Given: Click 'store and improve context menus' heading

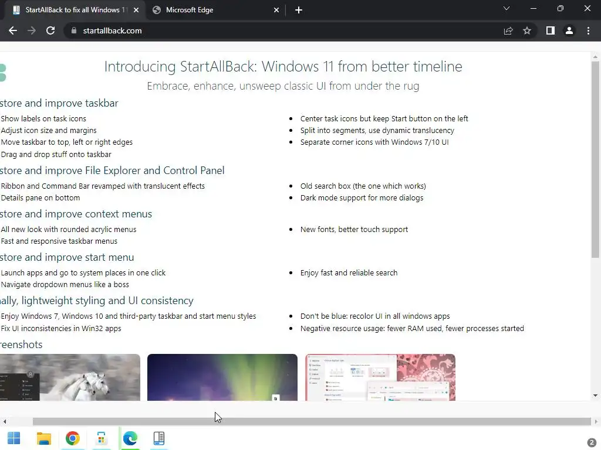Looking at the screenshot, I should coord(76,214).
